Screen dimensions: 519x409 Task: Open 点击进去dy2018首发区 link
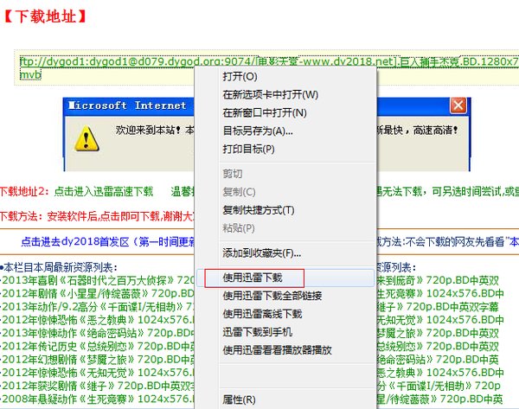(107, 241)
